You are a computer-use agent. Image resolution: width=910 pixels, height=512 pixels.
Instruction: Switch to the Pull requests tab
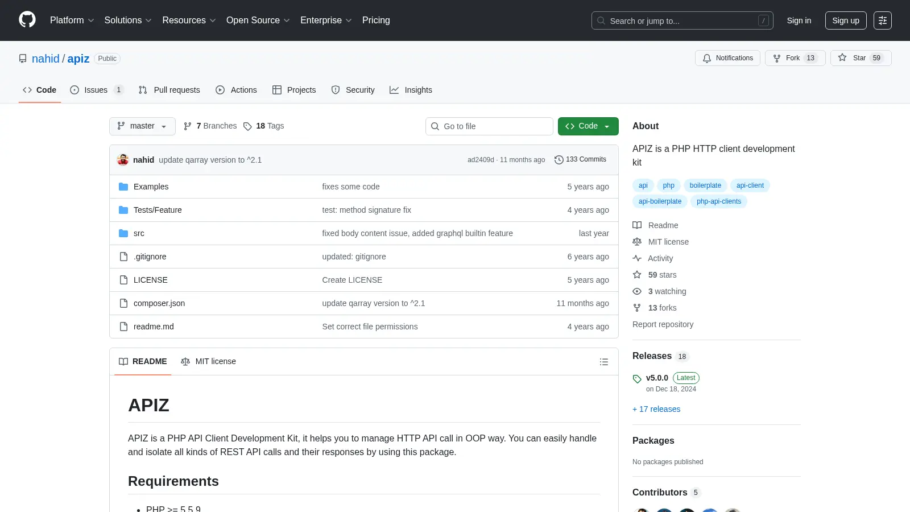point(169,90)
